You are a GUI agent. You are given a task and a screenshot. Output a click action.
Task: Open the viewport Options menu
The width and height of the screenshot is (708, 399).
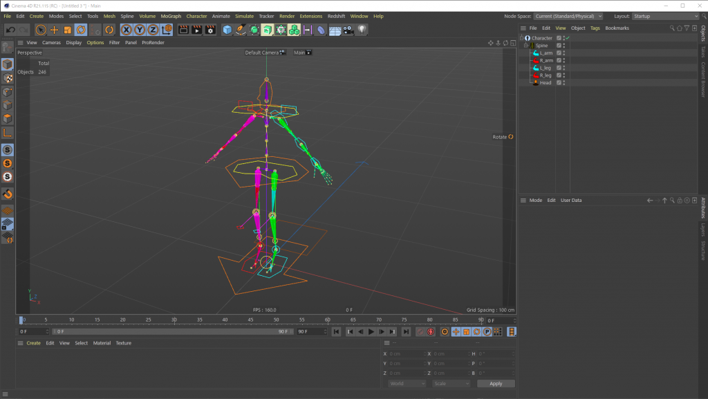(95, 42)
